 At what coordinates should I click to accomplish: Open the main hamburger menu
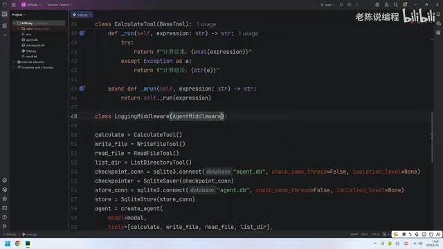click(13, 5)
